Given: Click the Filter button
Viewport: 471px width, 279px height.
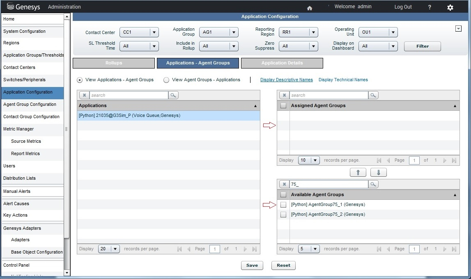Looking at the screenshot, I should click(x=422, y=46).
